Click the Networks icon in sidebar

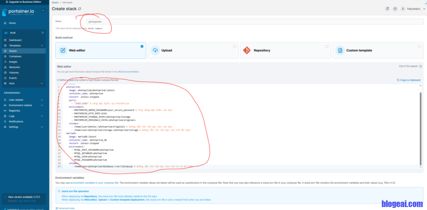5,67
